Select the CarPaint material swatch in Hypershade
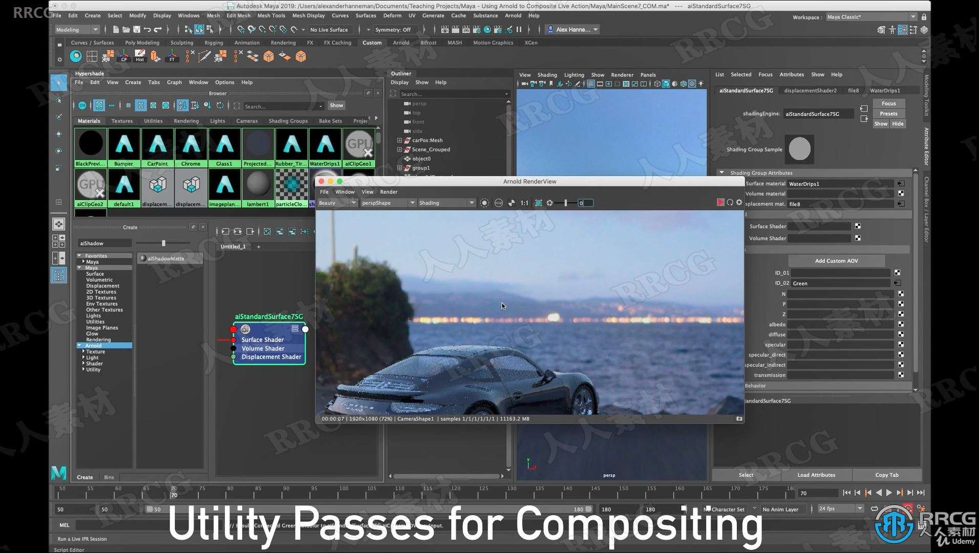 tap(157, 147)
